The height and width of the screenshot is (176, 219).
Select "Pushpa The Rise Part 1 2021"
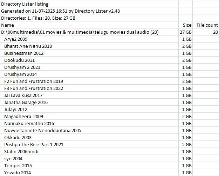(x=34, y=145)
